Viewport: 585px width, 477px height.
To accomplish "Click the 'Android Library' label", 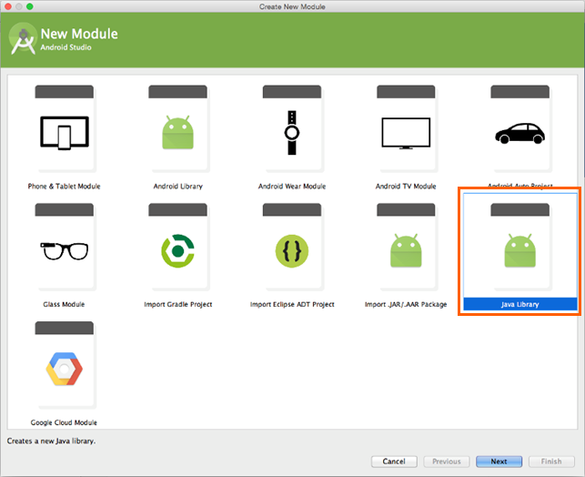I will pyautogui.click(x=178, y=187).
